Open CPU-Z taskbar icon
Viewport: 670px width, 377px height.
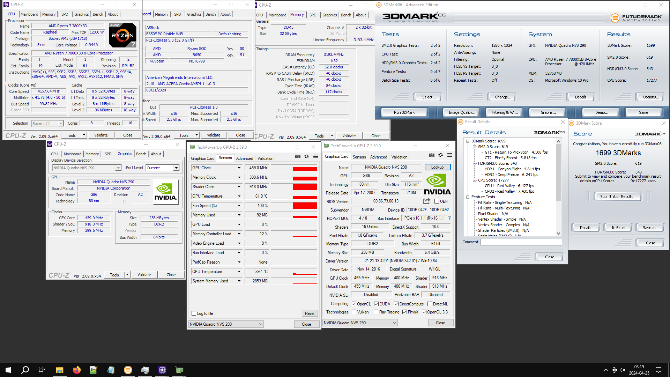[x=162, y=370]
